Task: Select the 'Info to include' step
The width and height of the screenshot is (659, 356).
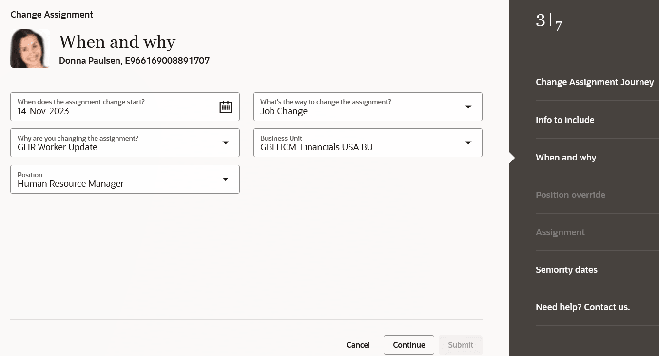Action: point(565,120)
